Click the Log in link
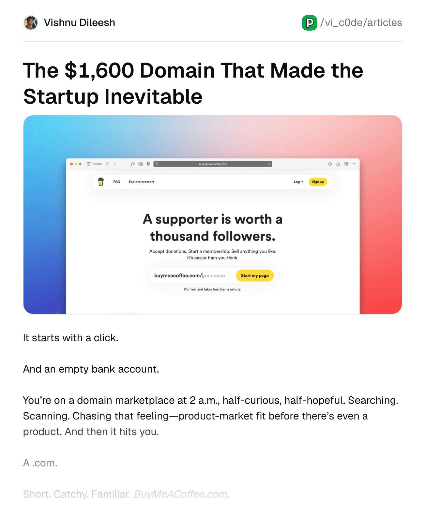 (x=298, y=182)
